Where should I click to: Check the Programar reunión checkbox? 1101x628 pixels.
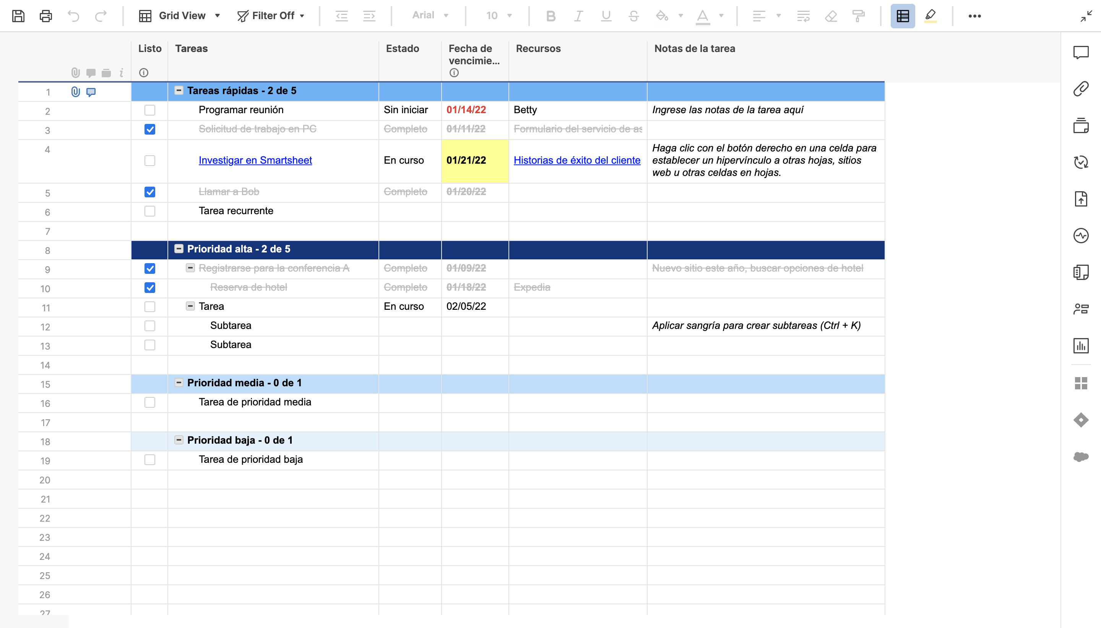point(149,110)
